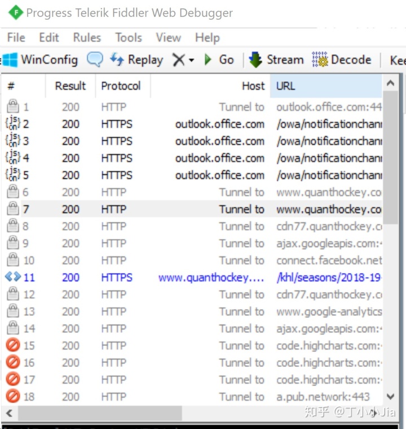Screen dimensions: 406x429
Task: Click the vertical scrollbar down arrow
Action: coord(390,396)
